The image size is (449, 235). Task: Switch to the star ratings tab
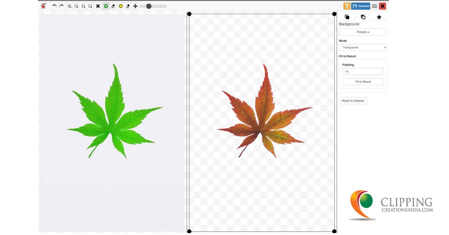(x=379, y=16)
